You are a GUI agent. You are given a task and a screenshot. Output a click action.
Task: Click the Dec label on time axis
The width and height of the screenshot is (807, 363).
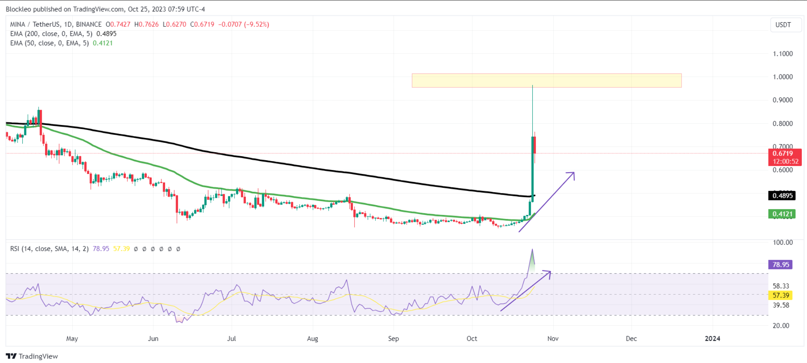point(631,338)
